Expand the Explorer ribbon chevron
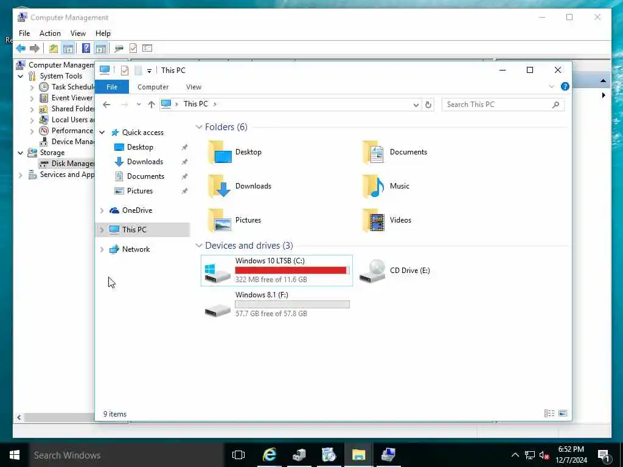This screenshot has height=467, width=623. click(551, 86)
